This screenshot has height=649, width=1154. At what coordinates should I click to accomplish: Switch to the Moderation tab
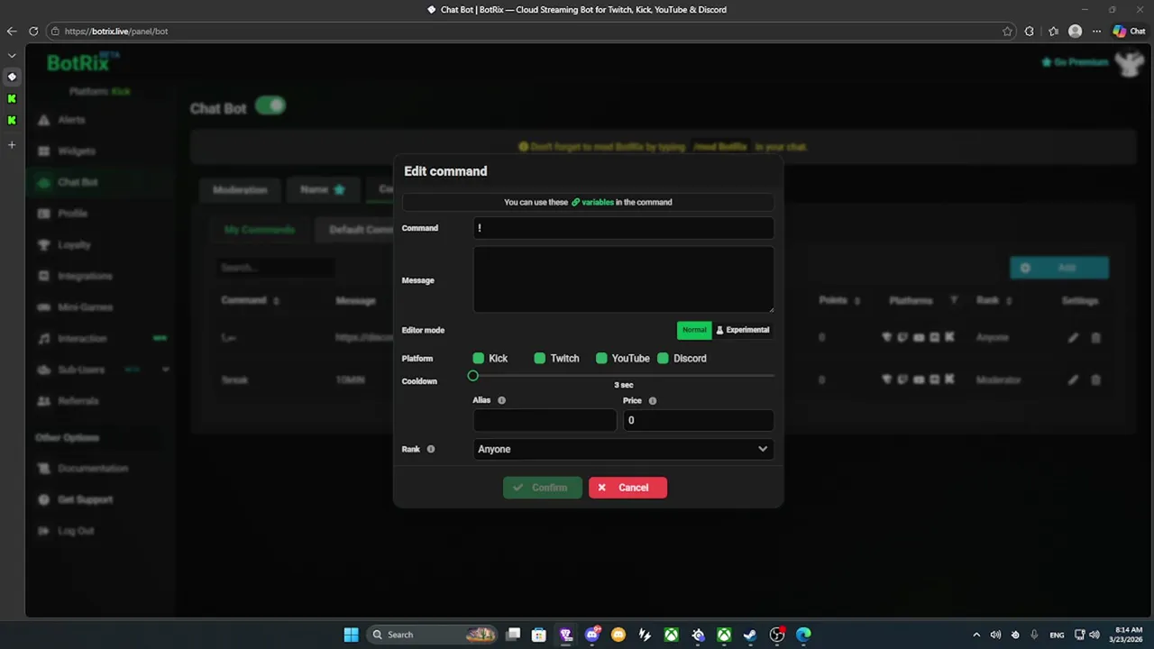(240, 189)
